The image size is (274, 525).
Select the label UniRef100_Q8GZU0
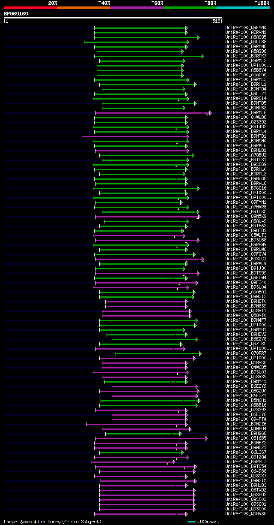(246, 391)
